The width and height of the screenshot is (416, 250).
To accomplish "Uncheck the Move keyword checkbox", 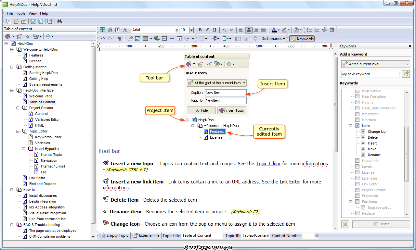I will [x=363, y=149].
